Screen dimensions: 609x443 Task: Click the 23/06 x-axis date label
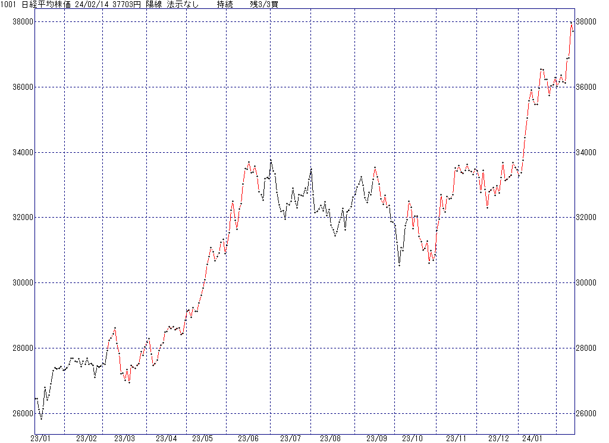pyautogui.click(x=248, y=439)
